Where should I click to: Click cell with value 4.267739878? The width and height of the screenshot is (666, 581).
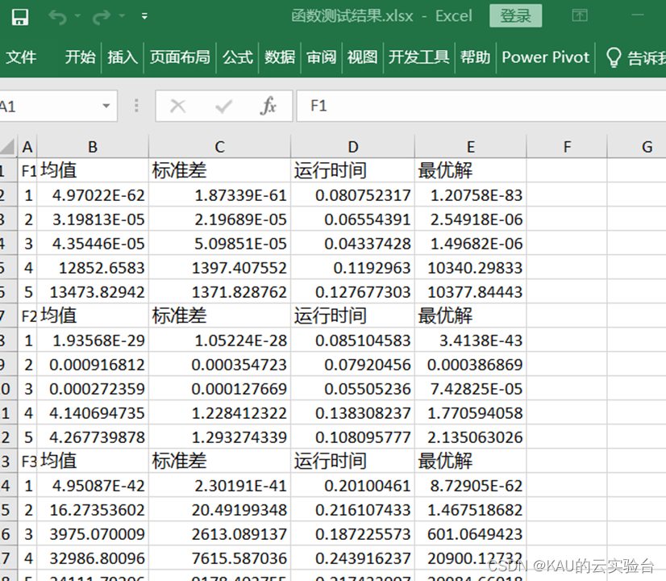pyautogui.click(x=93, y=437)
